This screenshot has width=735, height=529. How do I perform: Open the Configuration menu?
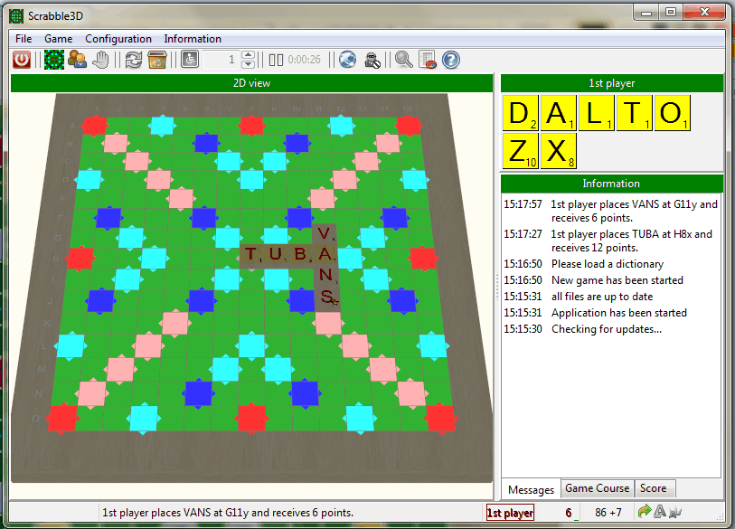coord(118,39)
